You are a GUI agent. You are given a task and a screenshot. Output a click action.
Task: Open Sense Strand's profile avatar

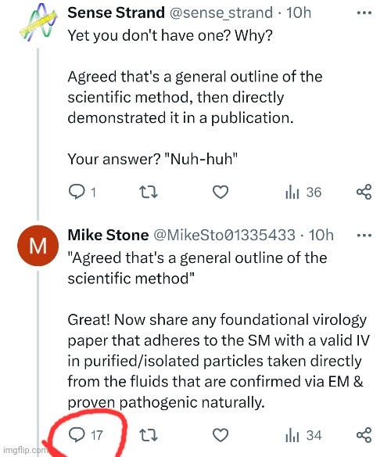pyautogui.click(x=38, y=23)
